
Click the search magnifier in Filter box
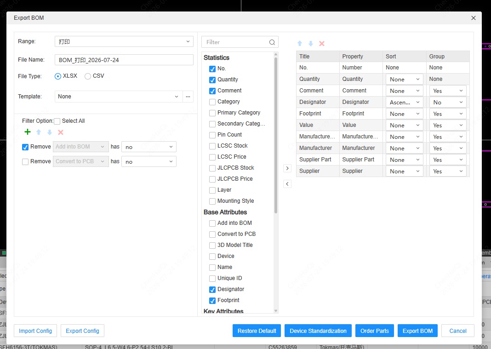click(x=272, y=42)
